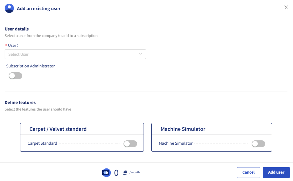The height and width of the screenshot is (181, 293).
Task: Click the currency symbol icon beside /month
Action: point(125,173)
